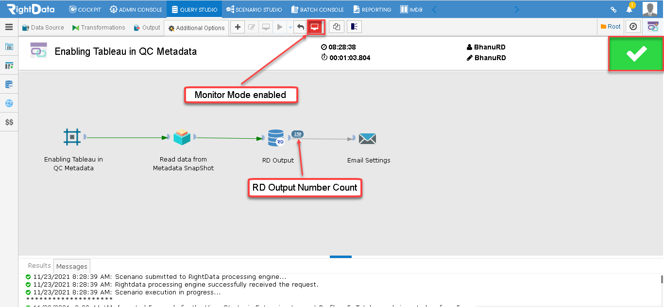Click the compass navigation icon
Image resolution: width=664 pixels, height=307 pixels.
pos(633,27)
